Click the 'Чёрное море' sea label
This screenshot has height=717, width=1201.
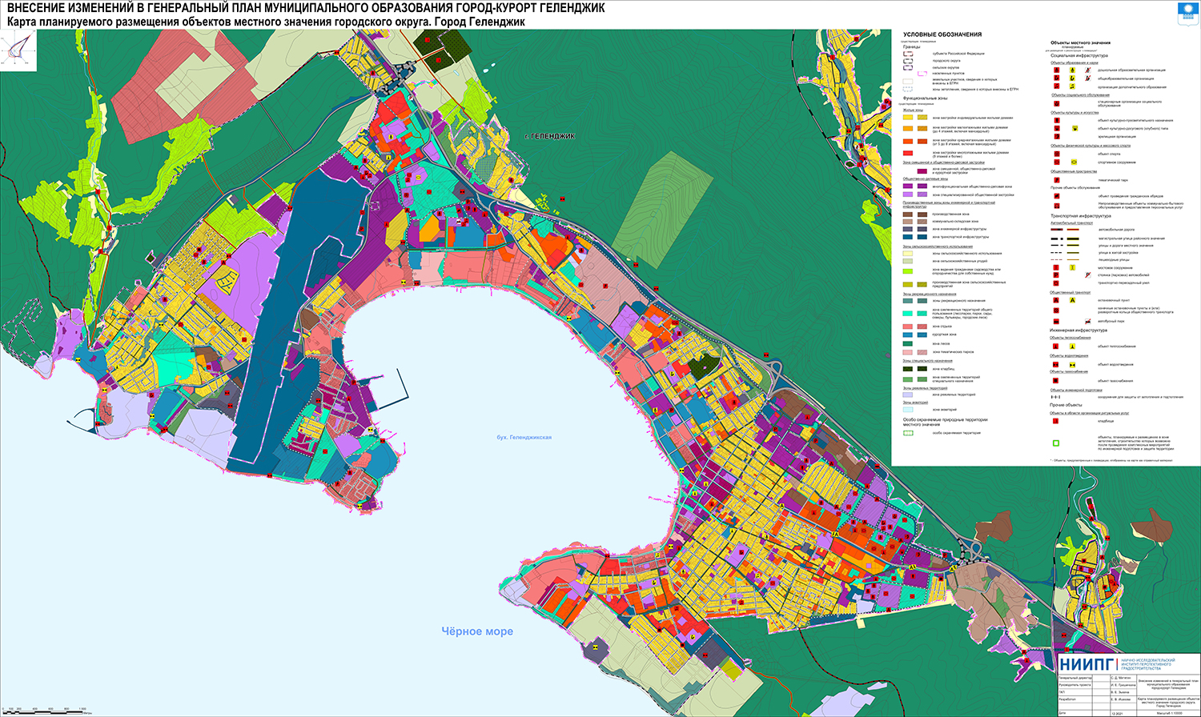click(x=477, y=631)
